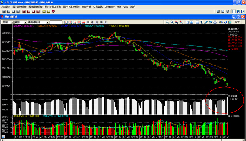This screenshot has height=141, width=246.
Task: Open the 交易資訊 menu
Action: tap(98, 7)
